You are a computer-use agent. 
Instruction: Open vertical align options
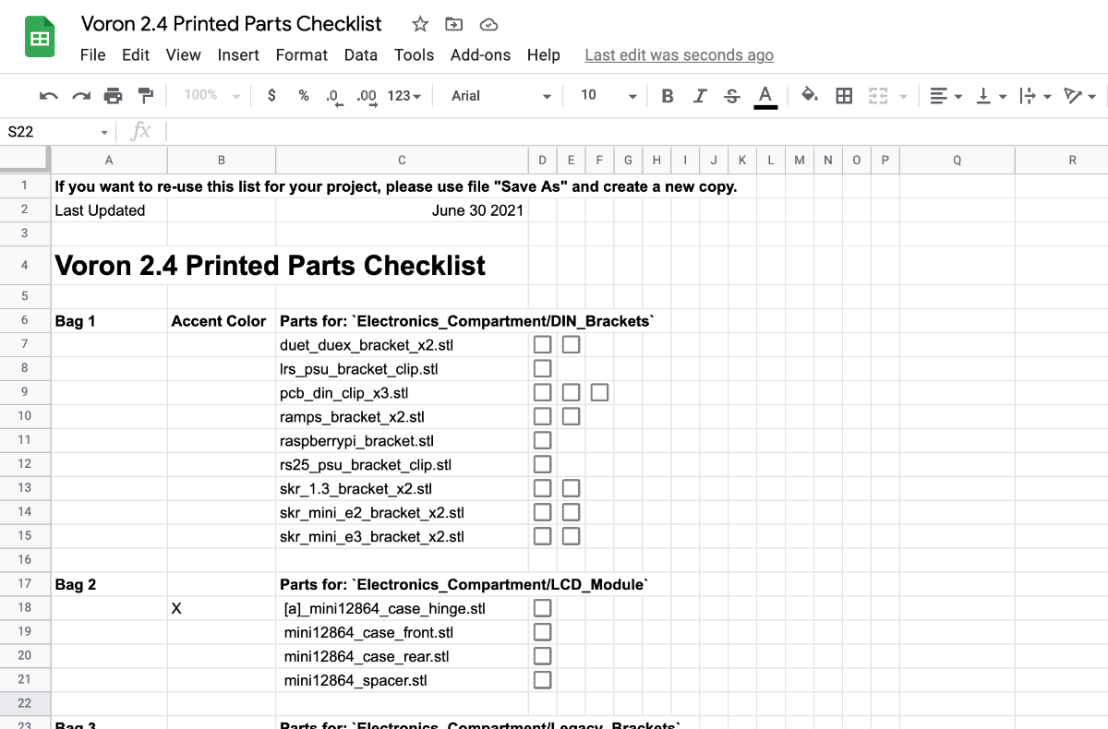[x=993, y=96]
